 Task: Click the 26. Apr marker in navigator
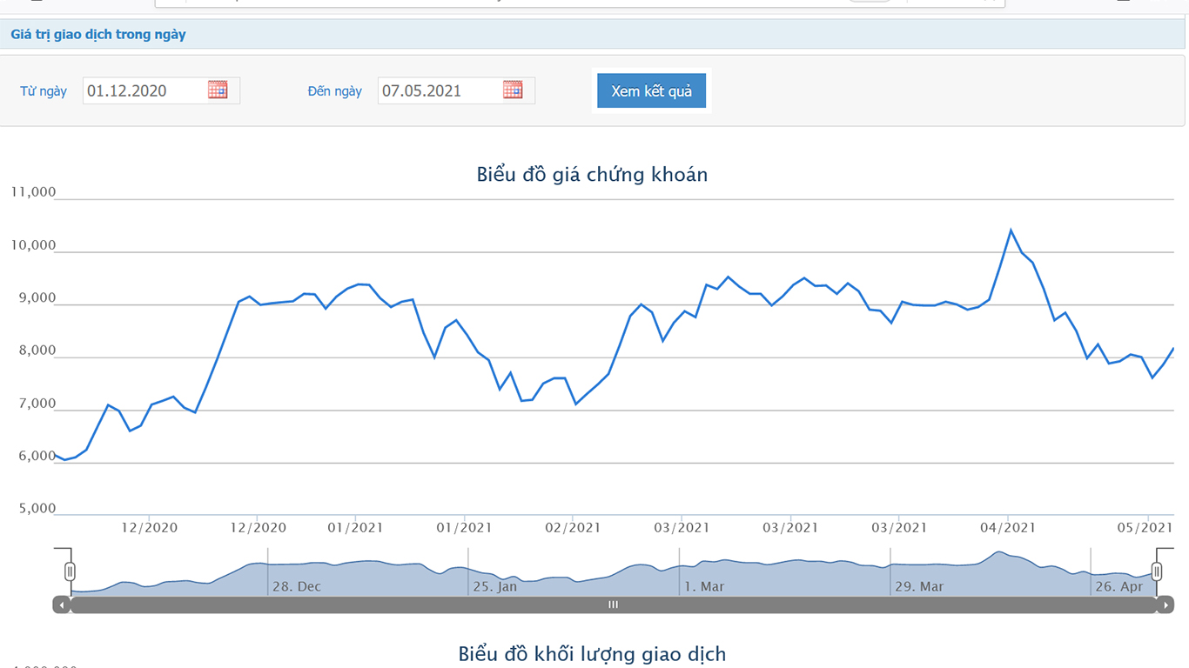click(x=1118, y=586)
